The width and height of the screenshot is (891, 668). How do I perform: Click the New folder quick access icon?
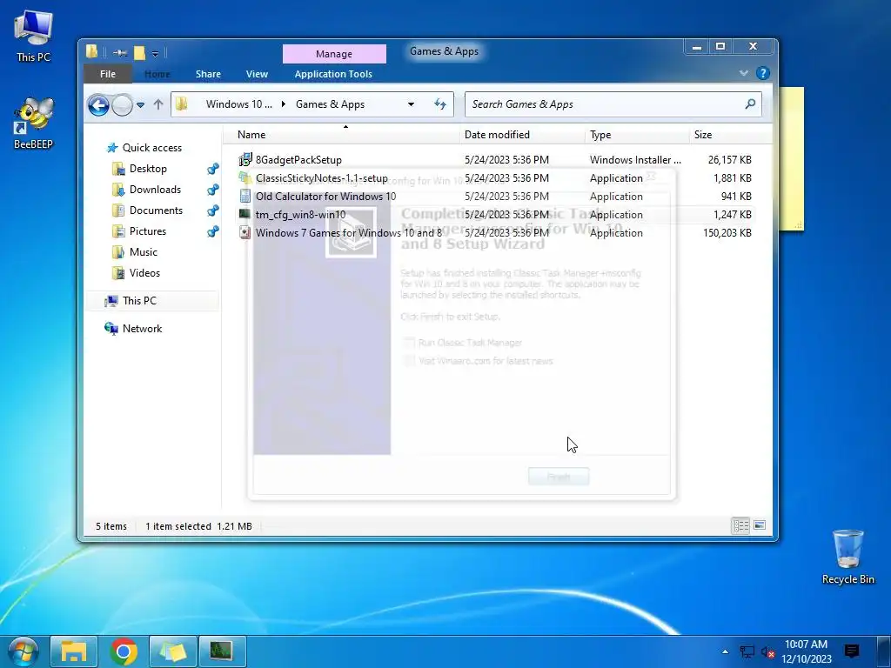(140, 53)
